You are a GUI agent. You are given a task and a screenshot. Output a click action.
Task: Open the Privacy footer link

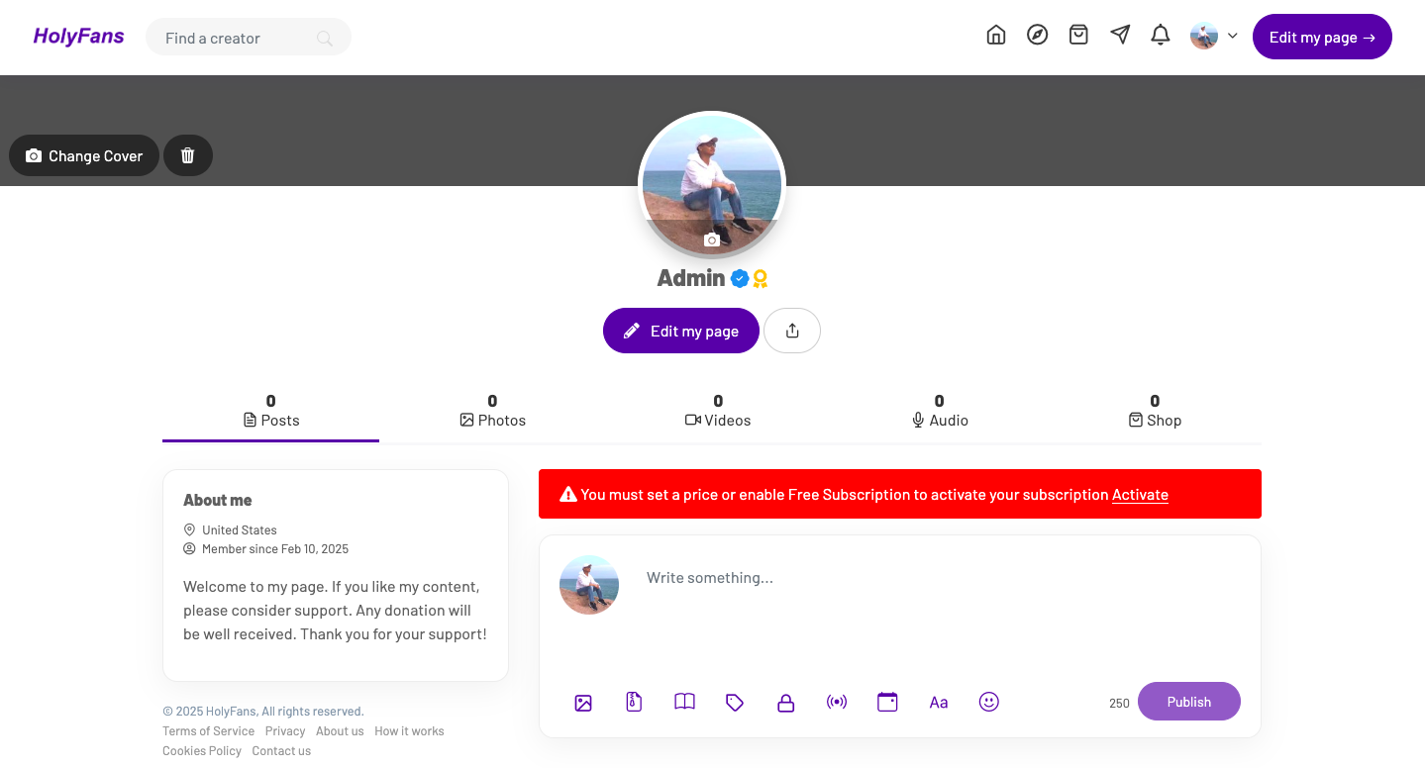point(285,731)
